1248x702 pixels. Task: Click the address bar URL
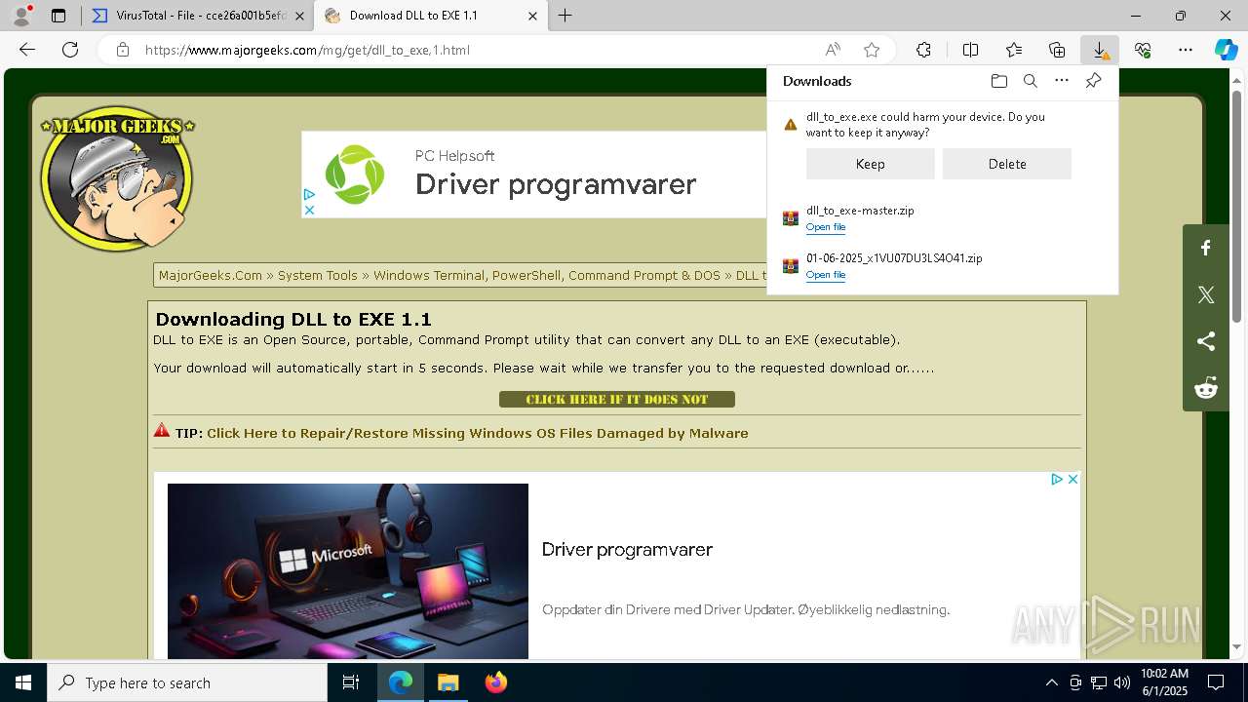pyautogui.click(x=307, y=50)
